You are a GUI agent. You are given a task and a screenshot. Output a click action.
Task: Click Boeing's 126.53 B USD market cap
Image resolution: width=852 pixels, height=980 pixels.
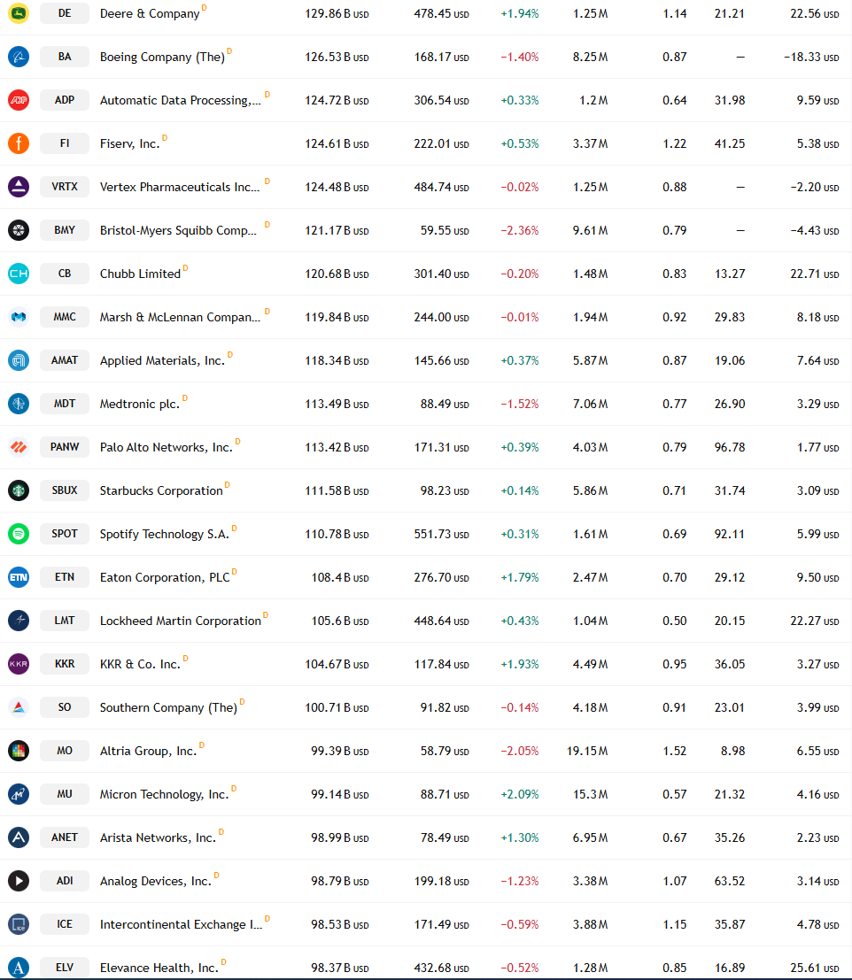337,57
